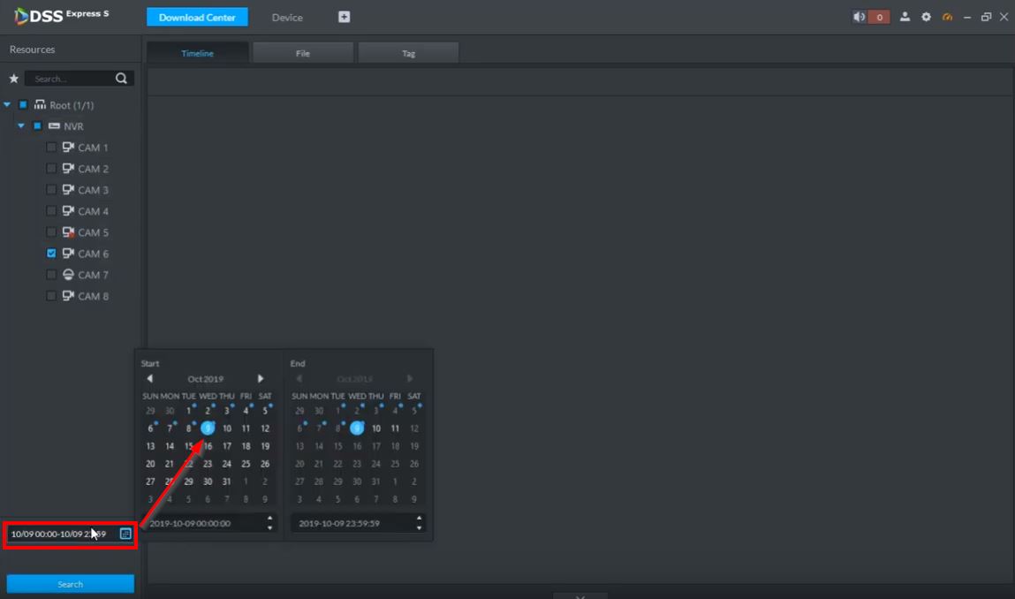Open the calendar icon in date range field
Screen dimensions: 1015x599
[x=125, y=534]
